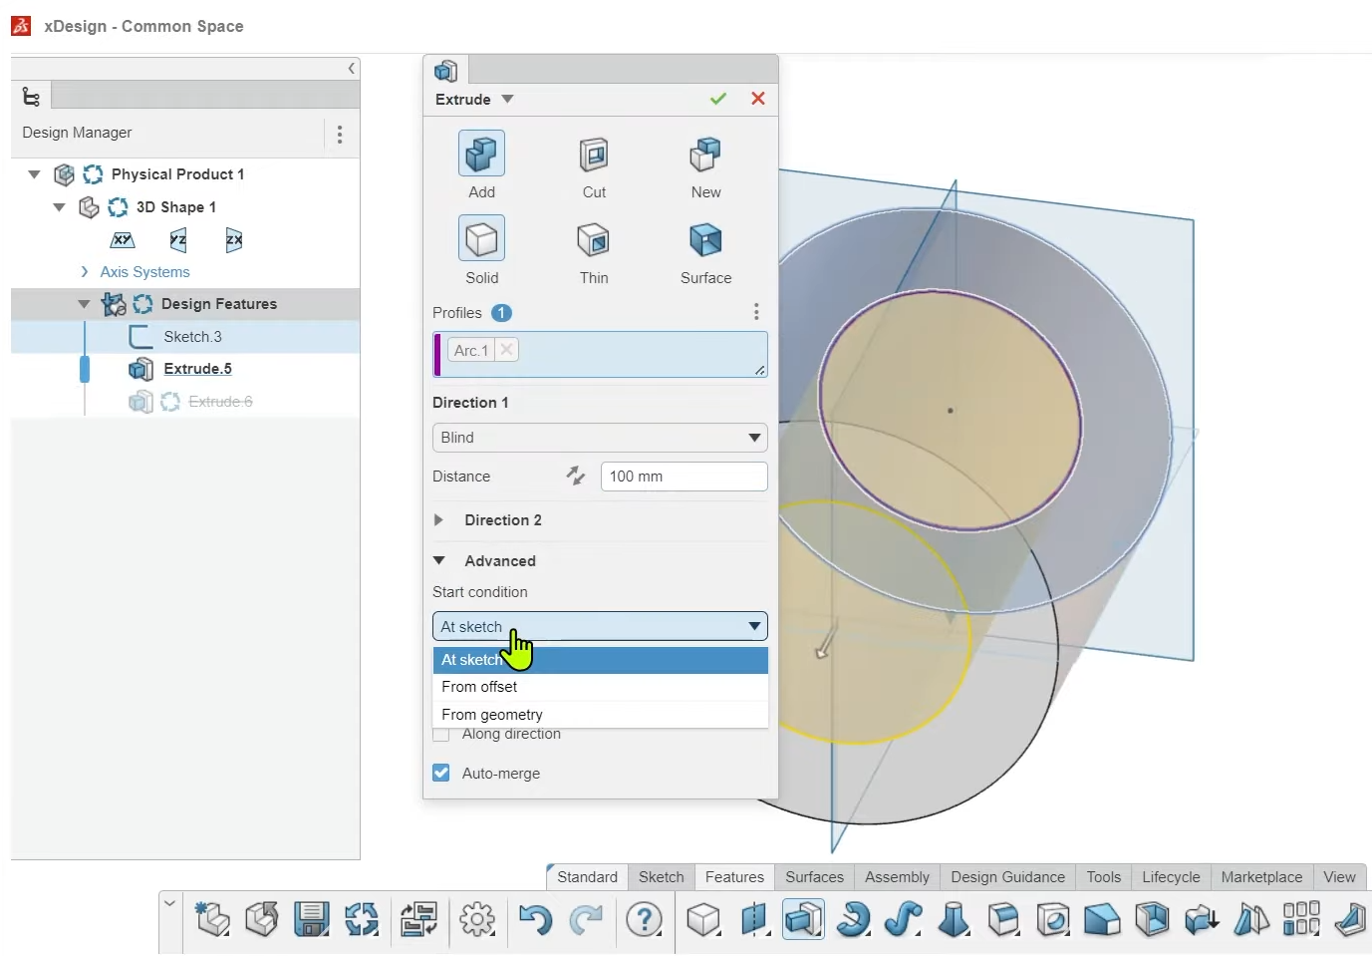This screenshot has width=1372, height=956.
Task: Switch to the Design Guidance tab
Action: pos(1007,877)
